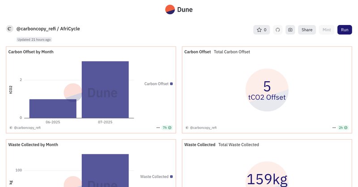
Task: Open the Carbon Offset counter title
Action: (x=197, y=52)
